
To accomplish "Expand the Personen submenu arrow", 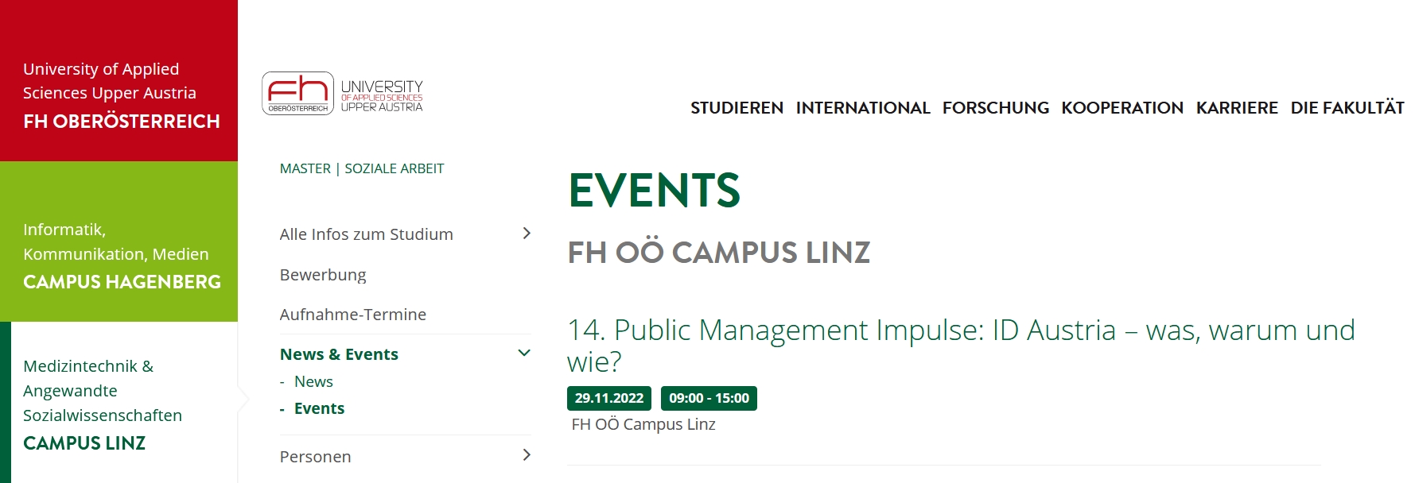I will pyautogui.click(x=526, y=454).
